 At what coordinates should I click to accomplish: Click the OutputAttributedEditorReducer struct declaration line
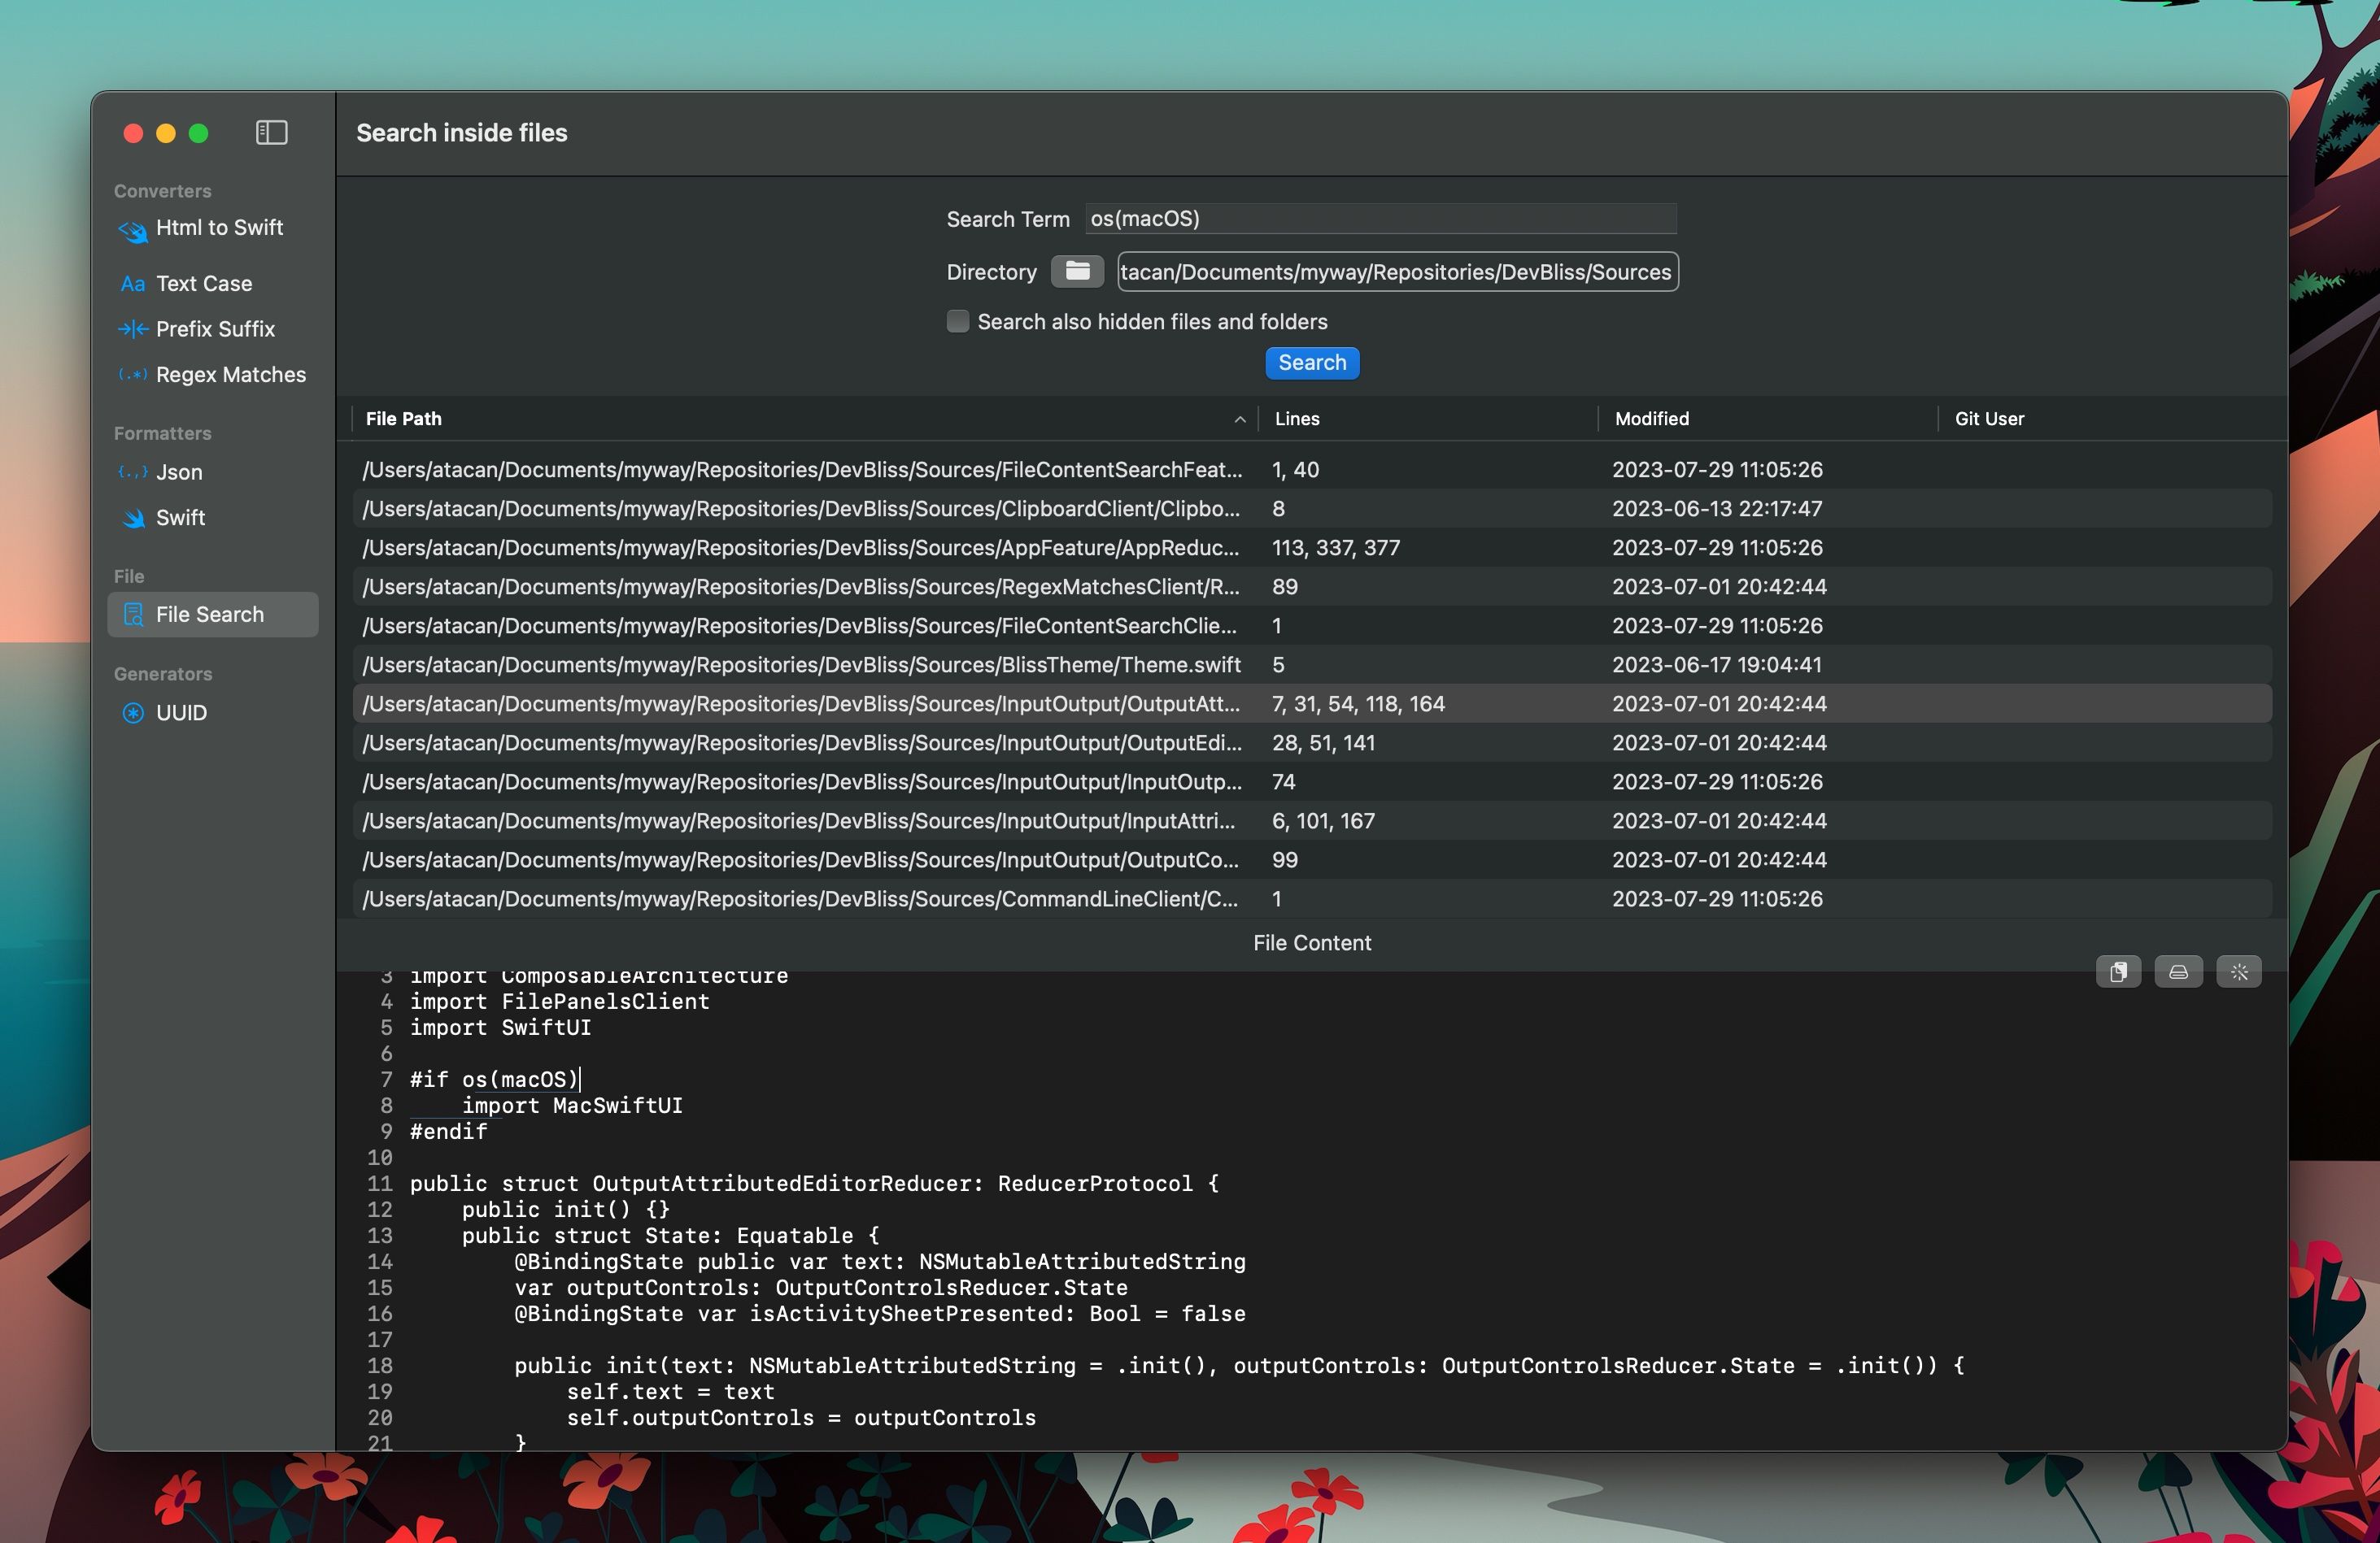(814, 1183)
